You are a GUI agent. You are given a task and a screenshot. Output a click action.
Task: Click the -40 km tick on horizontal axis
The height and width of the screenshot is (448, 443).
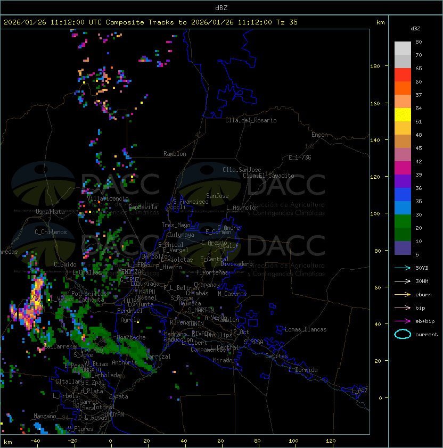coord(35,441)
